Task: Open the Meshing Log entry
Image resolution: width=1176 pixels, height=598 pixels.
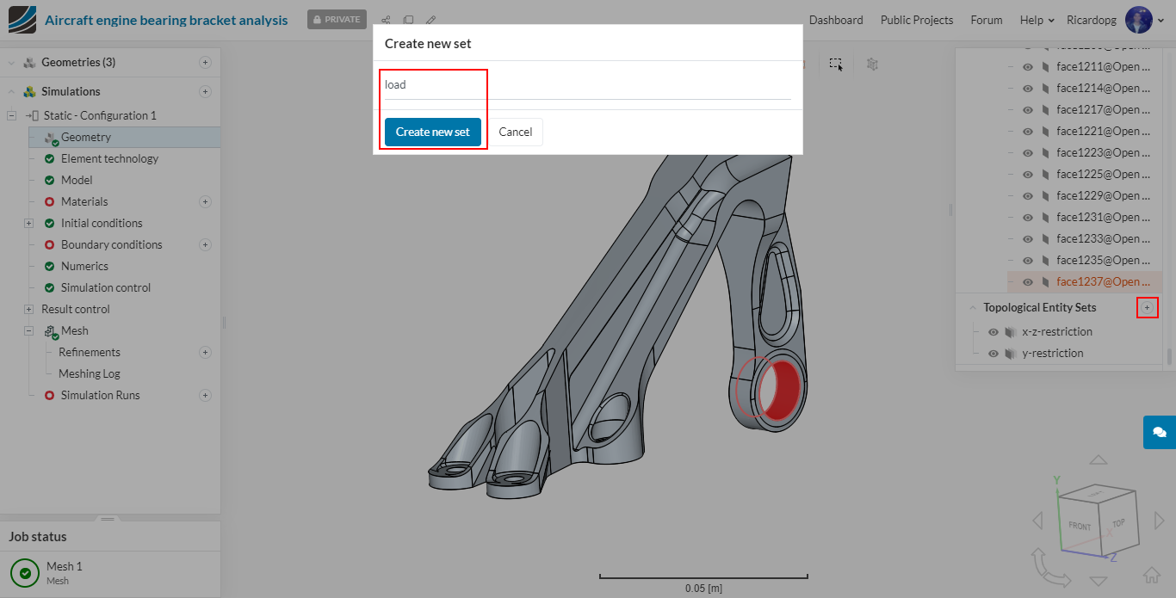Action: point(90,373)
